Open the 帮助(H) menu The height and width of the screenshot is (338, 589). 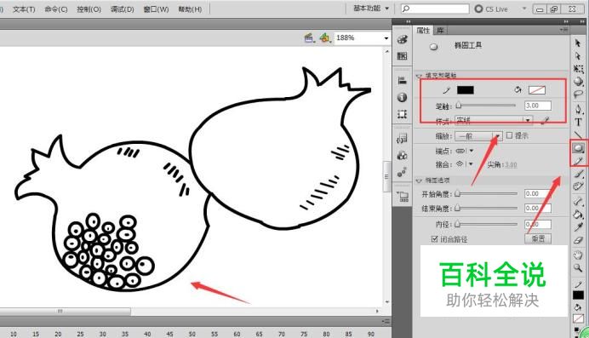190,9
